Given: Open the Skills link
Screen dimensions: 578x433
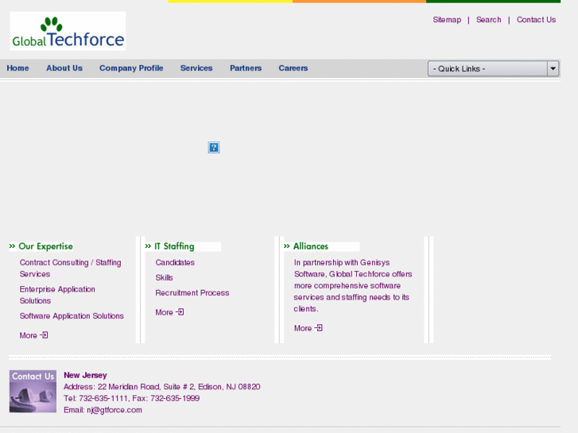Looking at the screenshot, I should click(164, 277).
